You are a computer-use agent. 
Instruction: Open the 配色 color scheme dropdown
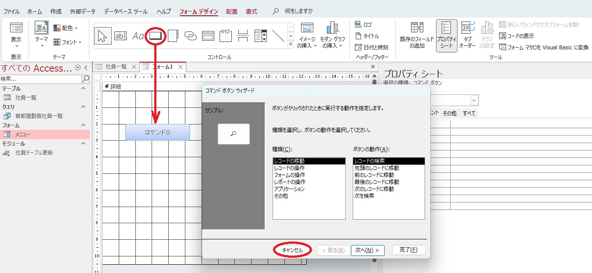pyautogui.click(x=65, y=28)
